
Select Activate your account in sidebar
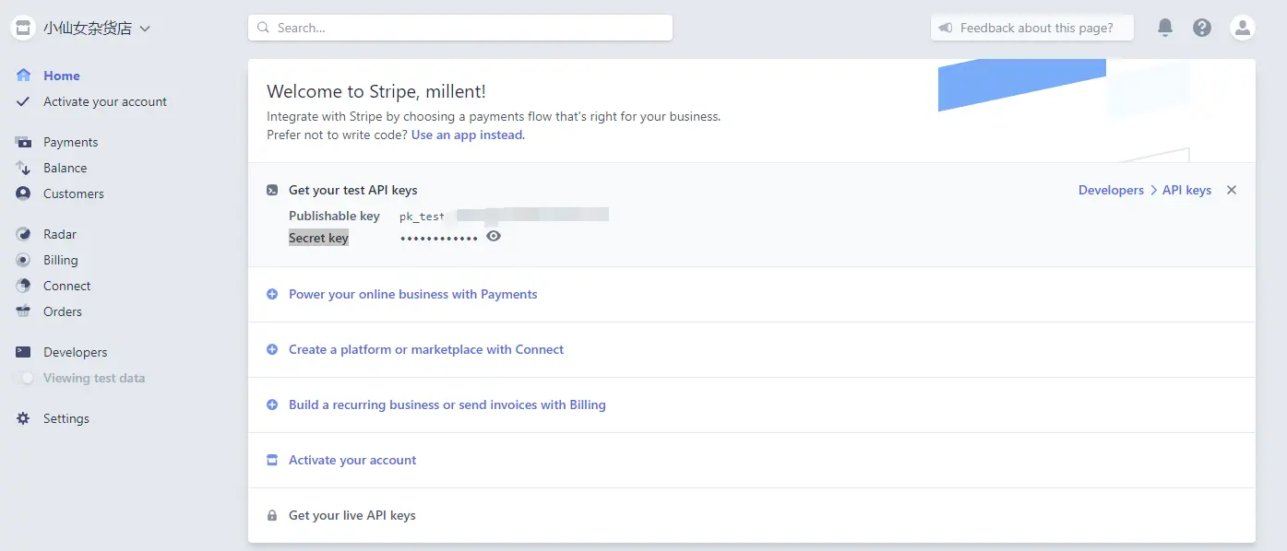click(x=105, y=101)
